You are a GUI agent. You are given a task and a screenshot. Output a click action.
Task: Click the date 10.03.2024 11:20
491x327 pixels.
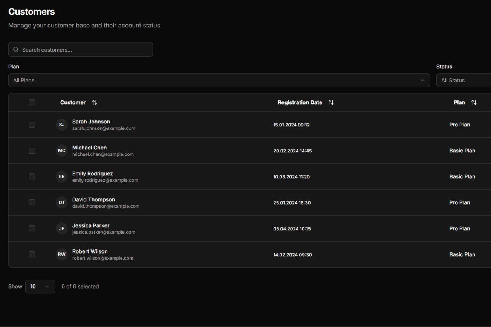pyautogui.click(x=292, y=176)
